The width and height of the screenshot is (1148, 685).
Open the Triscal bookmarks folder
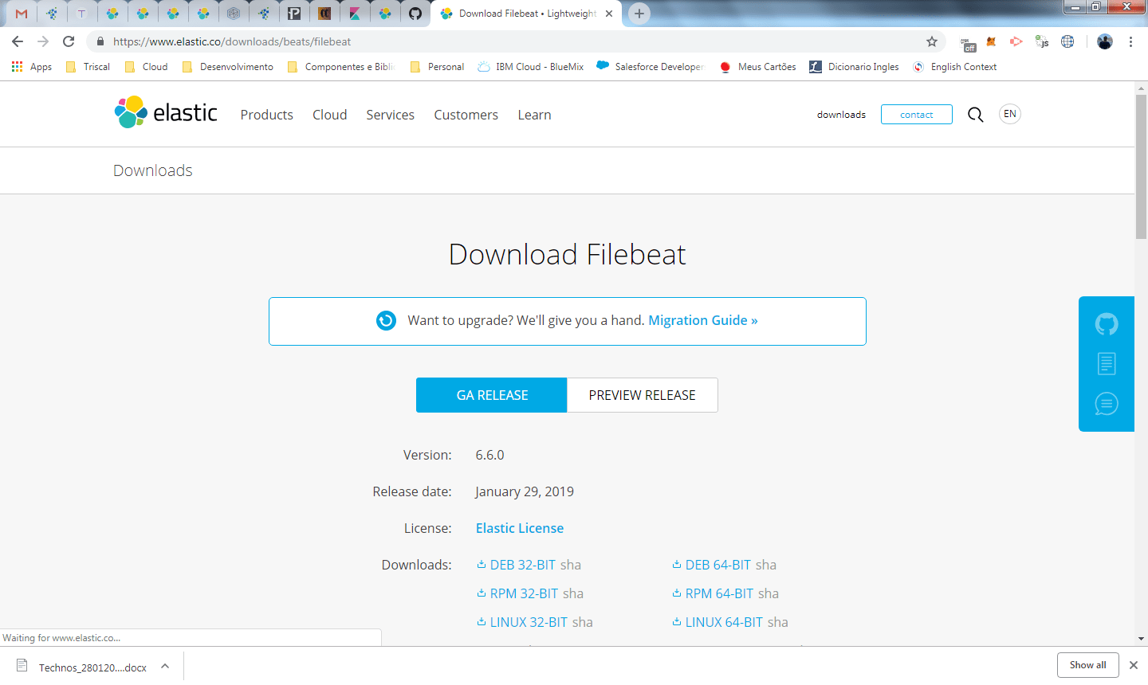point(88,67)
